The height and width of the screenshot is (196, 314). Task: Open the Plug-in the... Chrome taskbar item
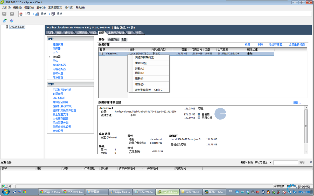tap(50, 192)
